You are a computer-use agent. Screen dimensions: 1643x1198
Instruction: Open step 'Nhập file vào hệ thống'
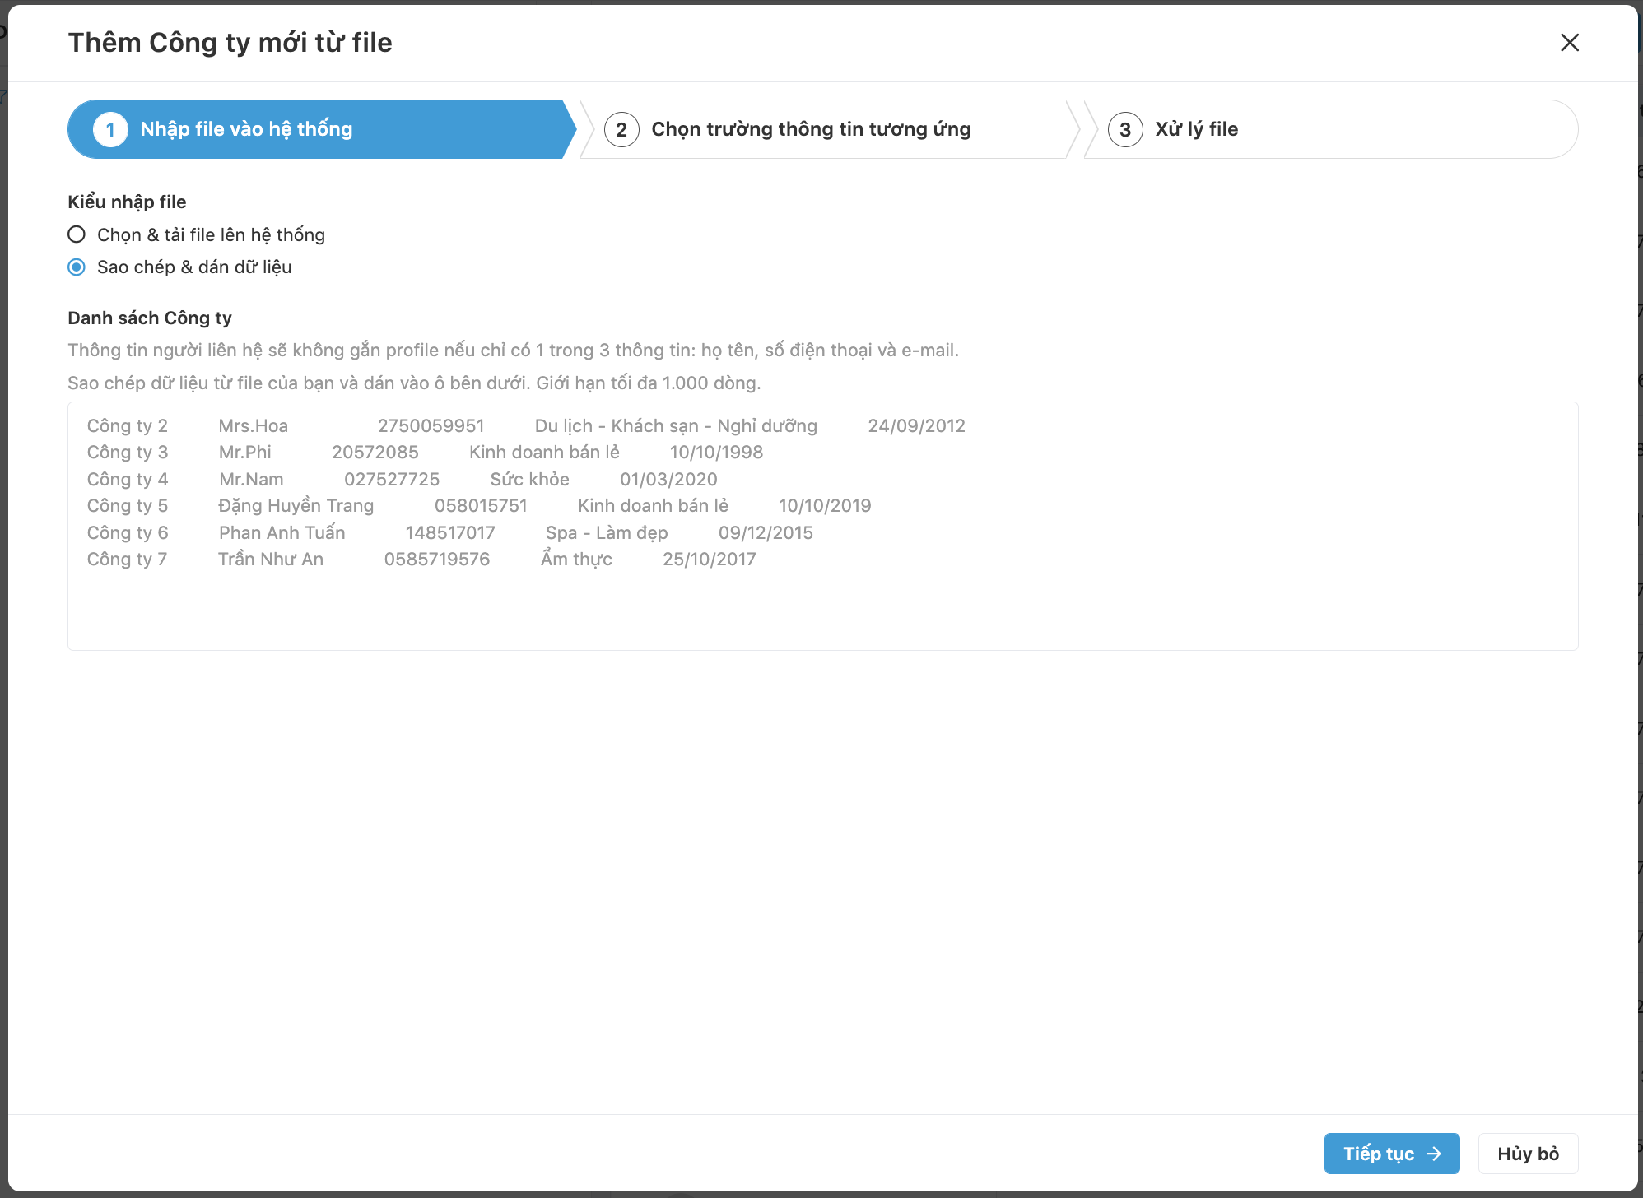tap(246, 129)
